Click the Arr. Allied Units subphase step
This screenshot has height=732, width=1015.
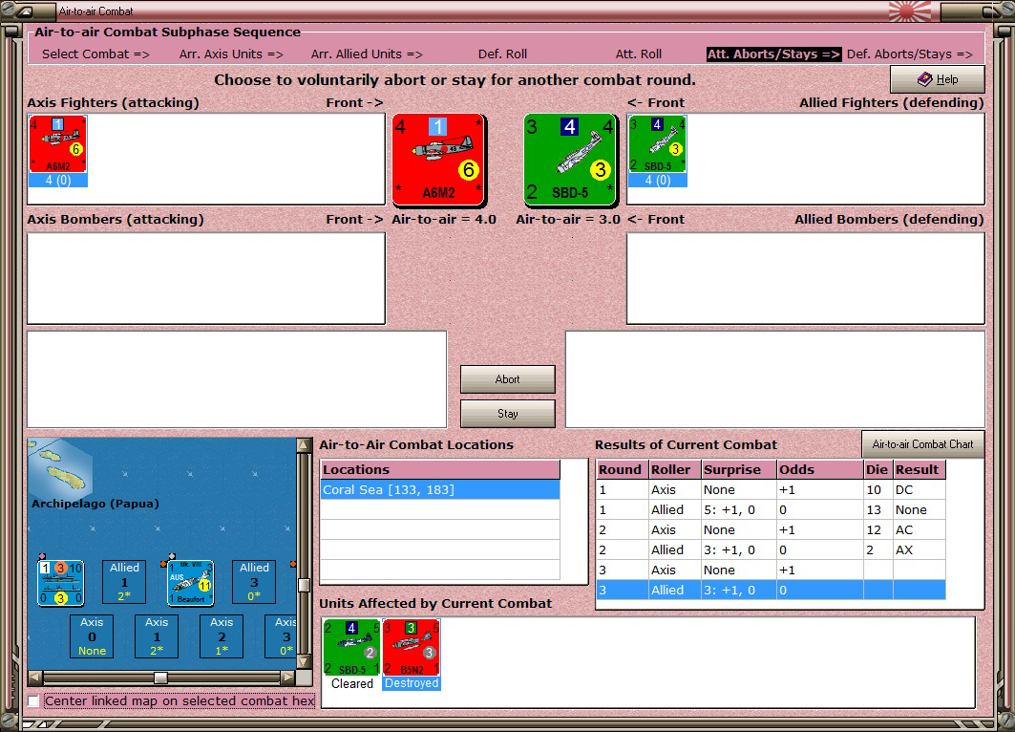point(367,54)
